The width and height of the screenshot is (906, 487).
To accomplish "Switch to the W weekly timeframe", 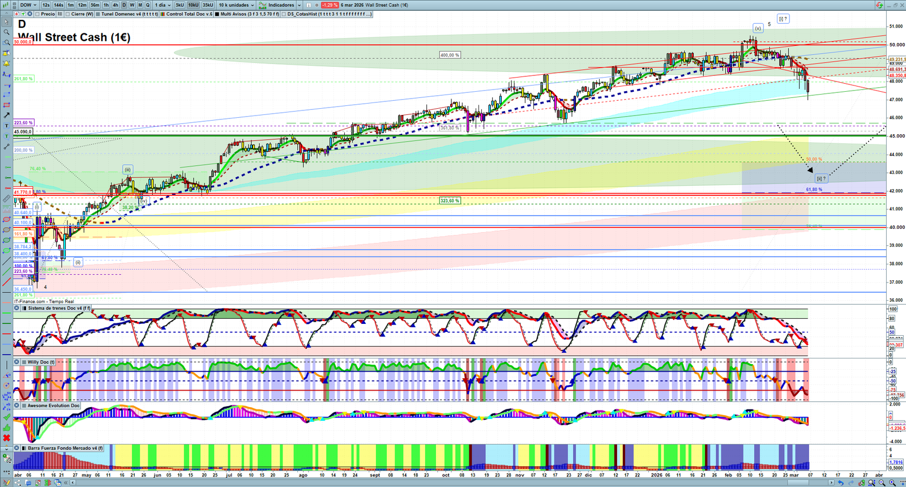I will pos(132,5).
